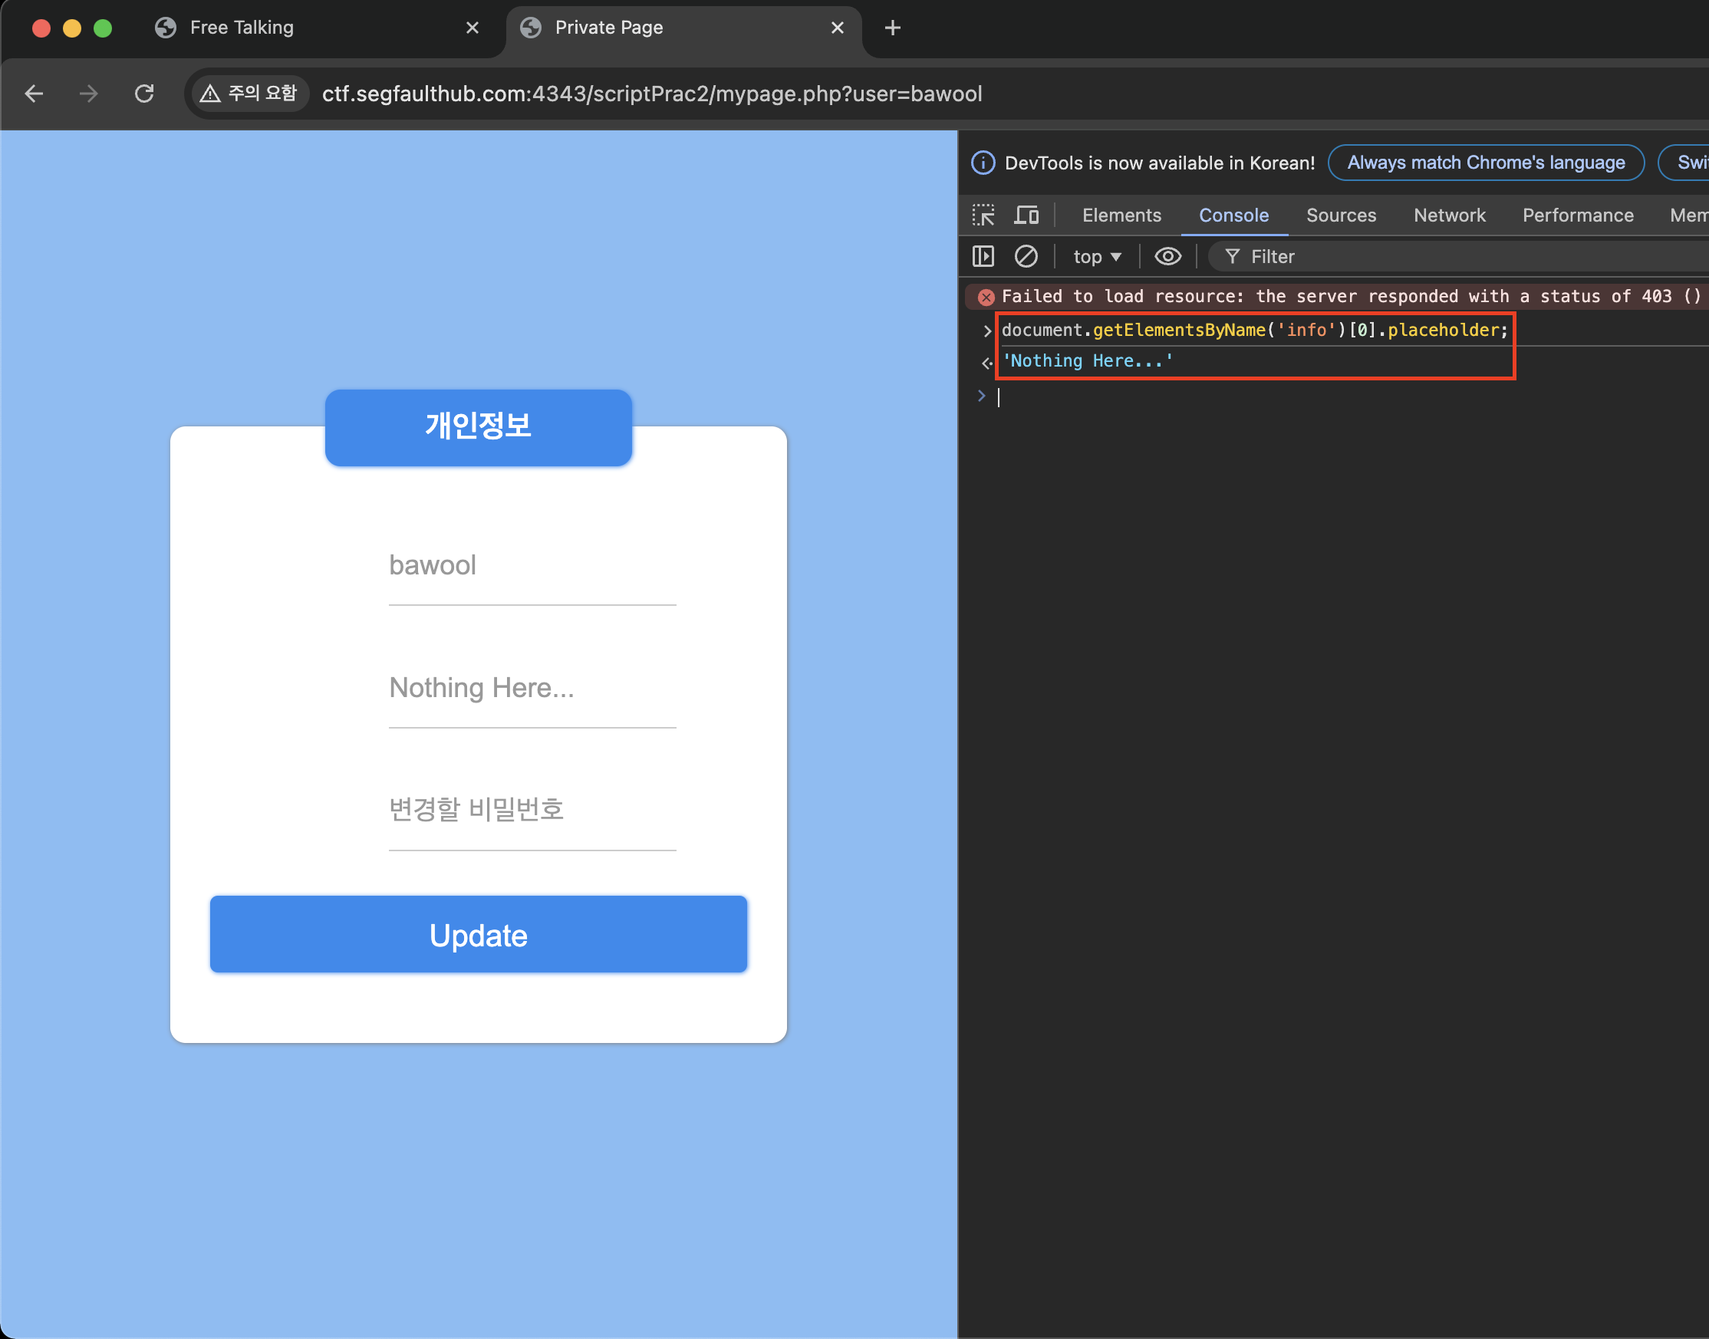Open a new tab with plus icon
The width and height of the screenshot is (1709, 1339).
[x=892, y=28]
